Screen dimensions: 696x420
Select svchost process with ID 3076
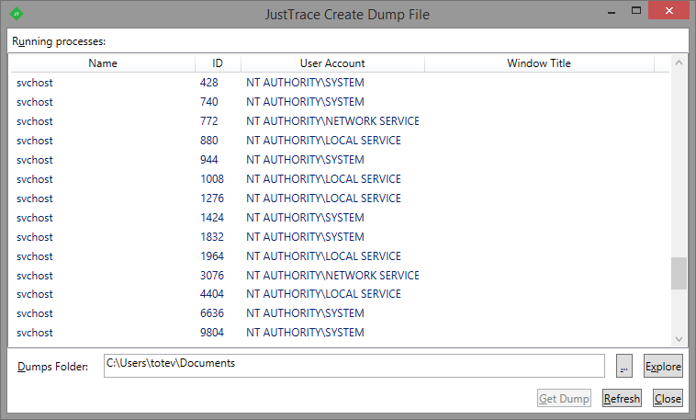point(340,276)
